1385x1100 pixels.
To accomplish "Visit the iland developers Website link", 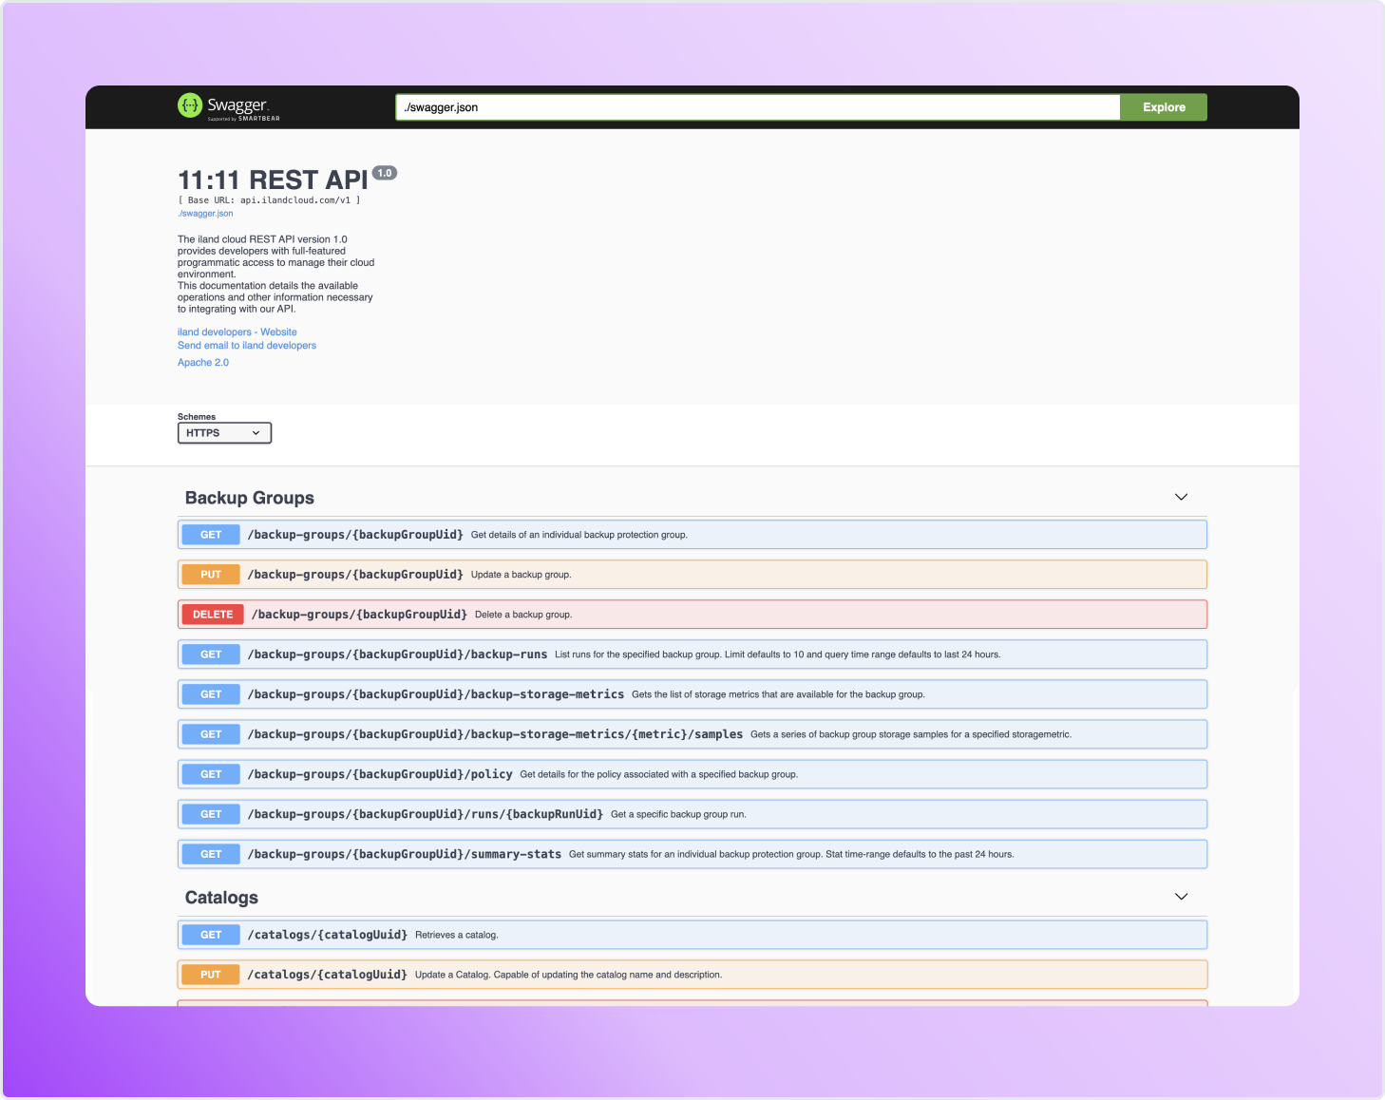I will (x=237, y=332).
